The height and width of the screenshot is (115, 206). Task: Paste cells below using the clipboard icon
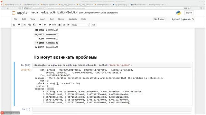(x=34, y=25)
